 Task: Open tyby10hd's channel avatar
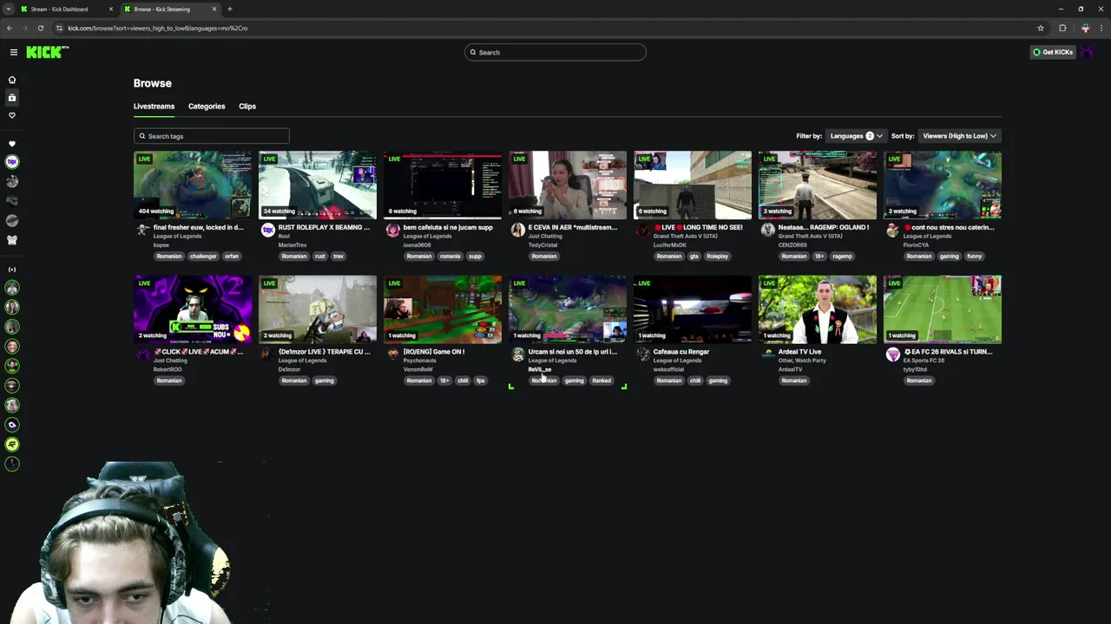pos(893,354)
